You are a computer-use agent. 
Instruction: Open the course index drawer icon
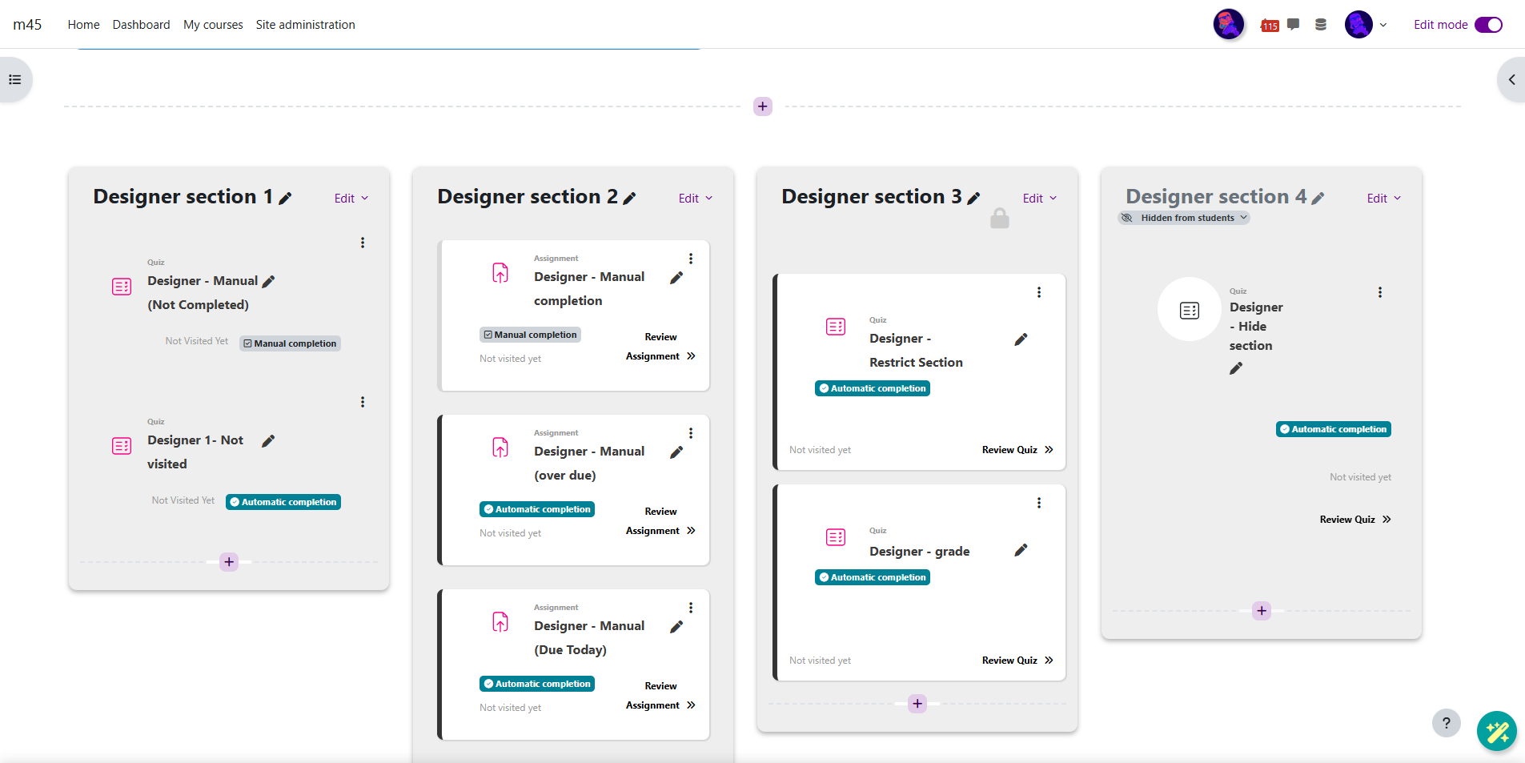tap(14, 79)
